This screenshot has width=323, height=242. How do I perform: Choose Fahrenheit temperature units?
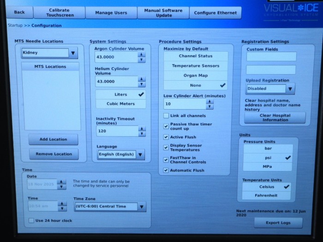click(x=266, y=195)
